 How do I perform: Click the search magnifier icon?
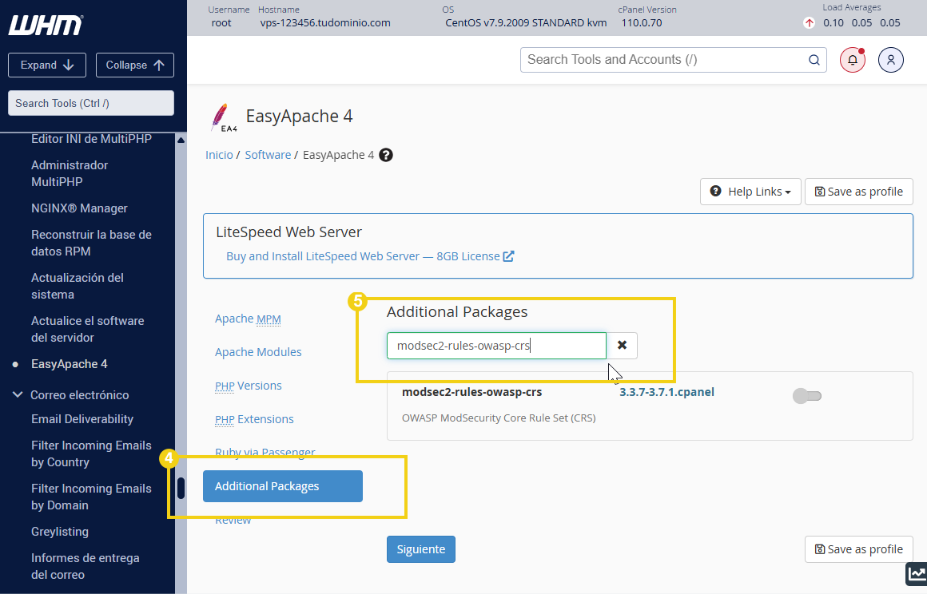point(814,60)
